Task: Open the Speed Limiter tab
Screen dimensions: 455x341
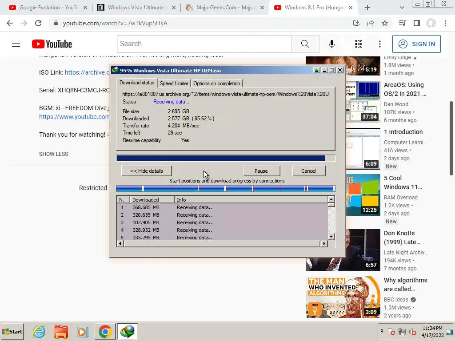Action: [174, 83]
